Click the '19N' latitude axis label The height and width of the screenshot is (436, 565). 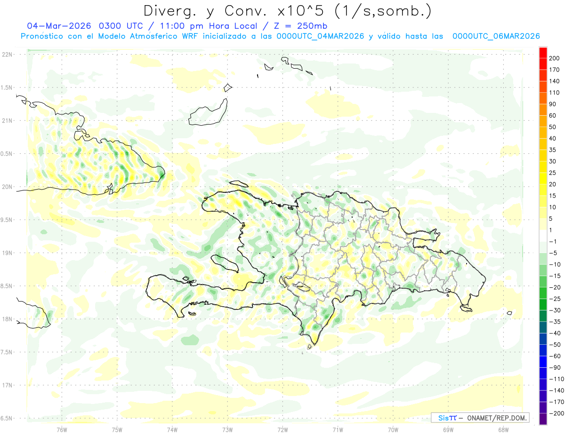pyautogui.click(x=7, y=253)
